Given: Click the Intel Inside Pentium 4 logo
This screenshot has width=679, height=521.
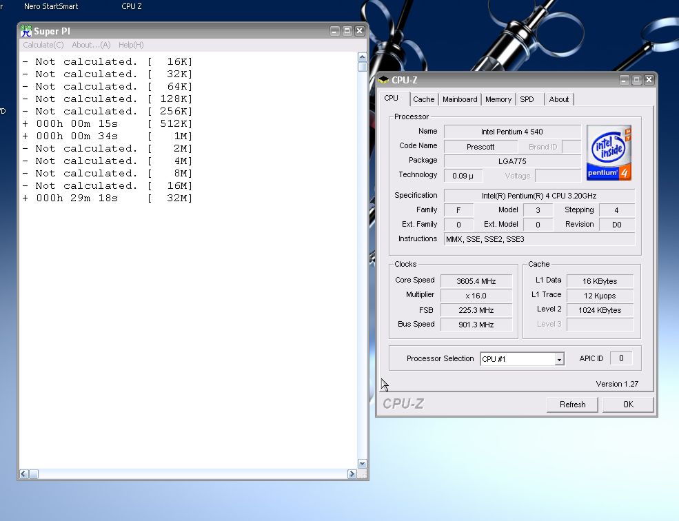Looking at the screenshot, I should coord(609,153).
